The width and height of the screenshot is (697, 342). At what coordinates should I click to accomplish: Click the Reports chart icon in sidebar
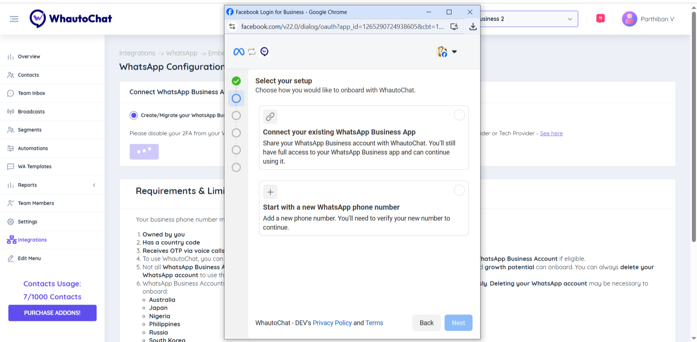click(11, 185)
